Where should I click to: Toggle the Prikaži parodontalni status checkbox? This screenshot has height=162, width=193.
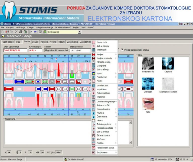(122, 50)
